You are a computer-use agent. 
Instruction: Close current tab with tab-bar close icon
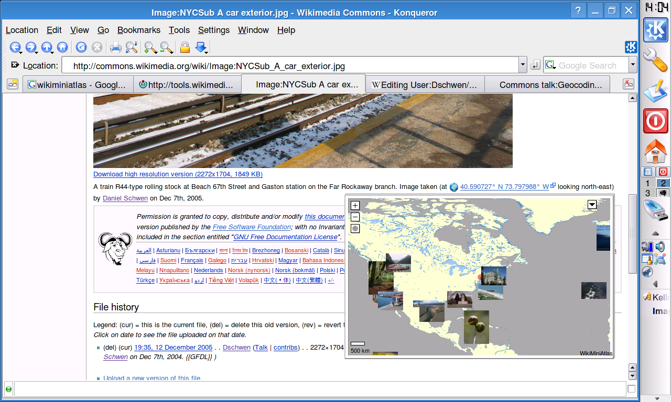pyautogui.click(x=627, y=84)
